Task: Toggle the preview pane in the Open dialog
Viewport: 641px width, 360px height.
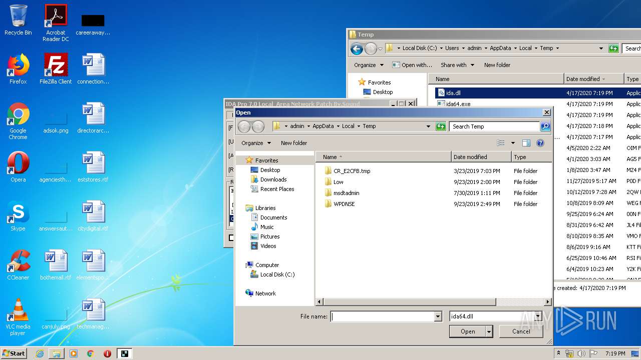Action: point(526,143)
